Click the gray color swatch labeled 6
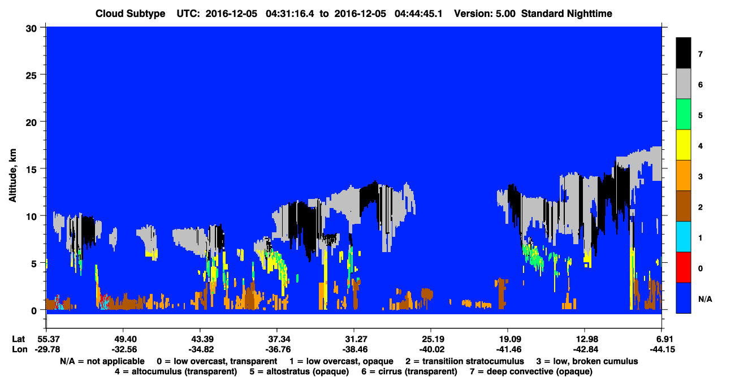The width and height of the screenshot is (735, 377). tap(684, 84)
